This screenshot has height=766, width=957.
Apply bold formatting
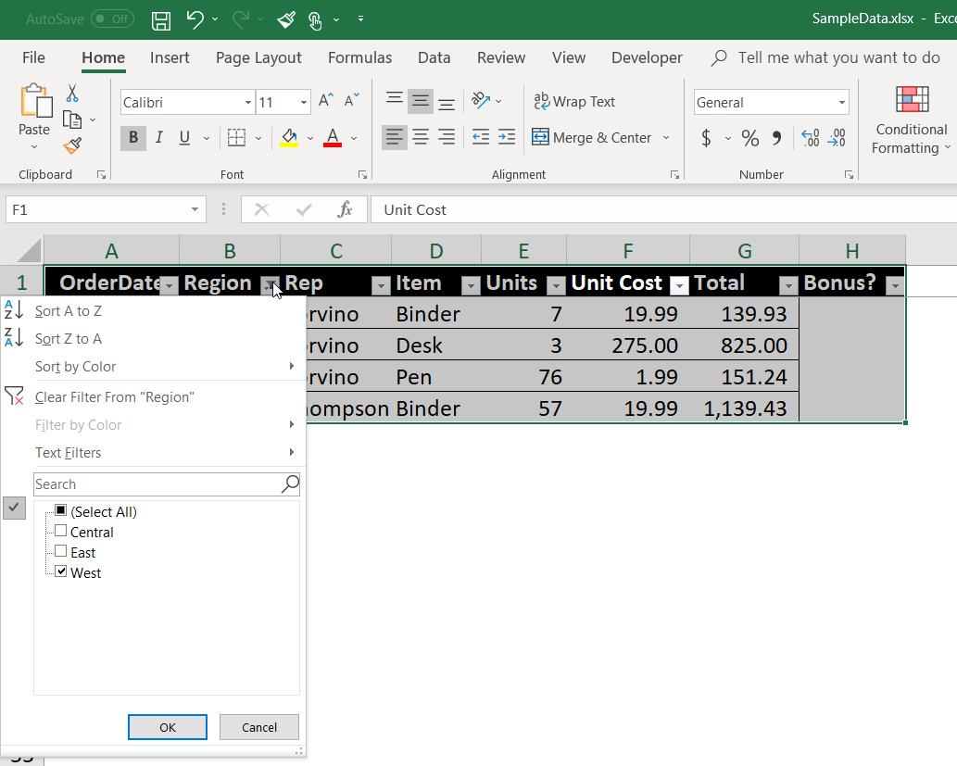pyautogui.click(x=132, y=137)
